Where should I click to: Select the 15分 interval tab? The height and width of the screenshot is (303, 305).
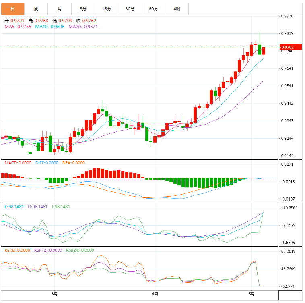pyautogui.click(x=107, y=8)
